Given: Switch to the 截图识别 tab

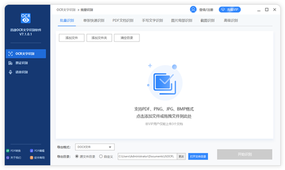Looking at the screenshot, I should (x=207, y=20).
